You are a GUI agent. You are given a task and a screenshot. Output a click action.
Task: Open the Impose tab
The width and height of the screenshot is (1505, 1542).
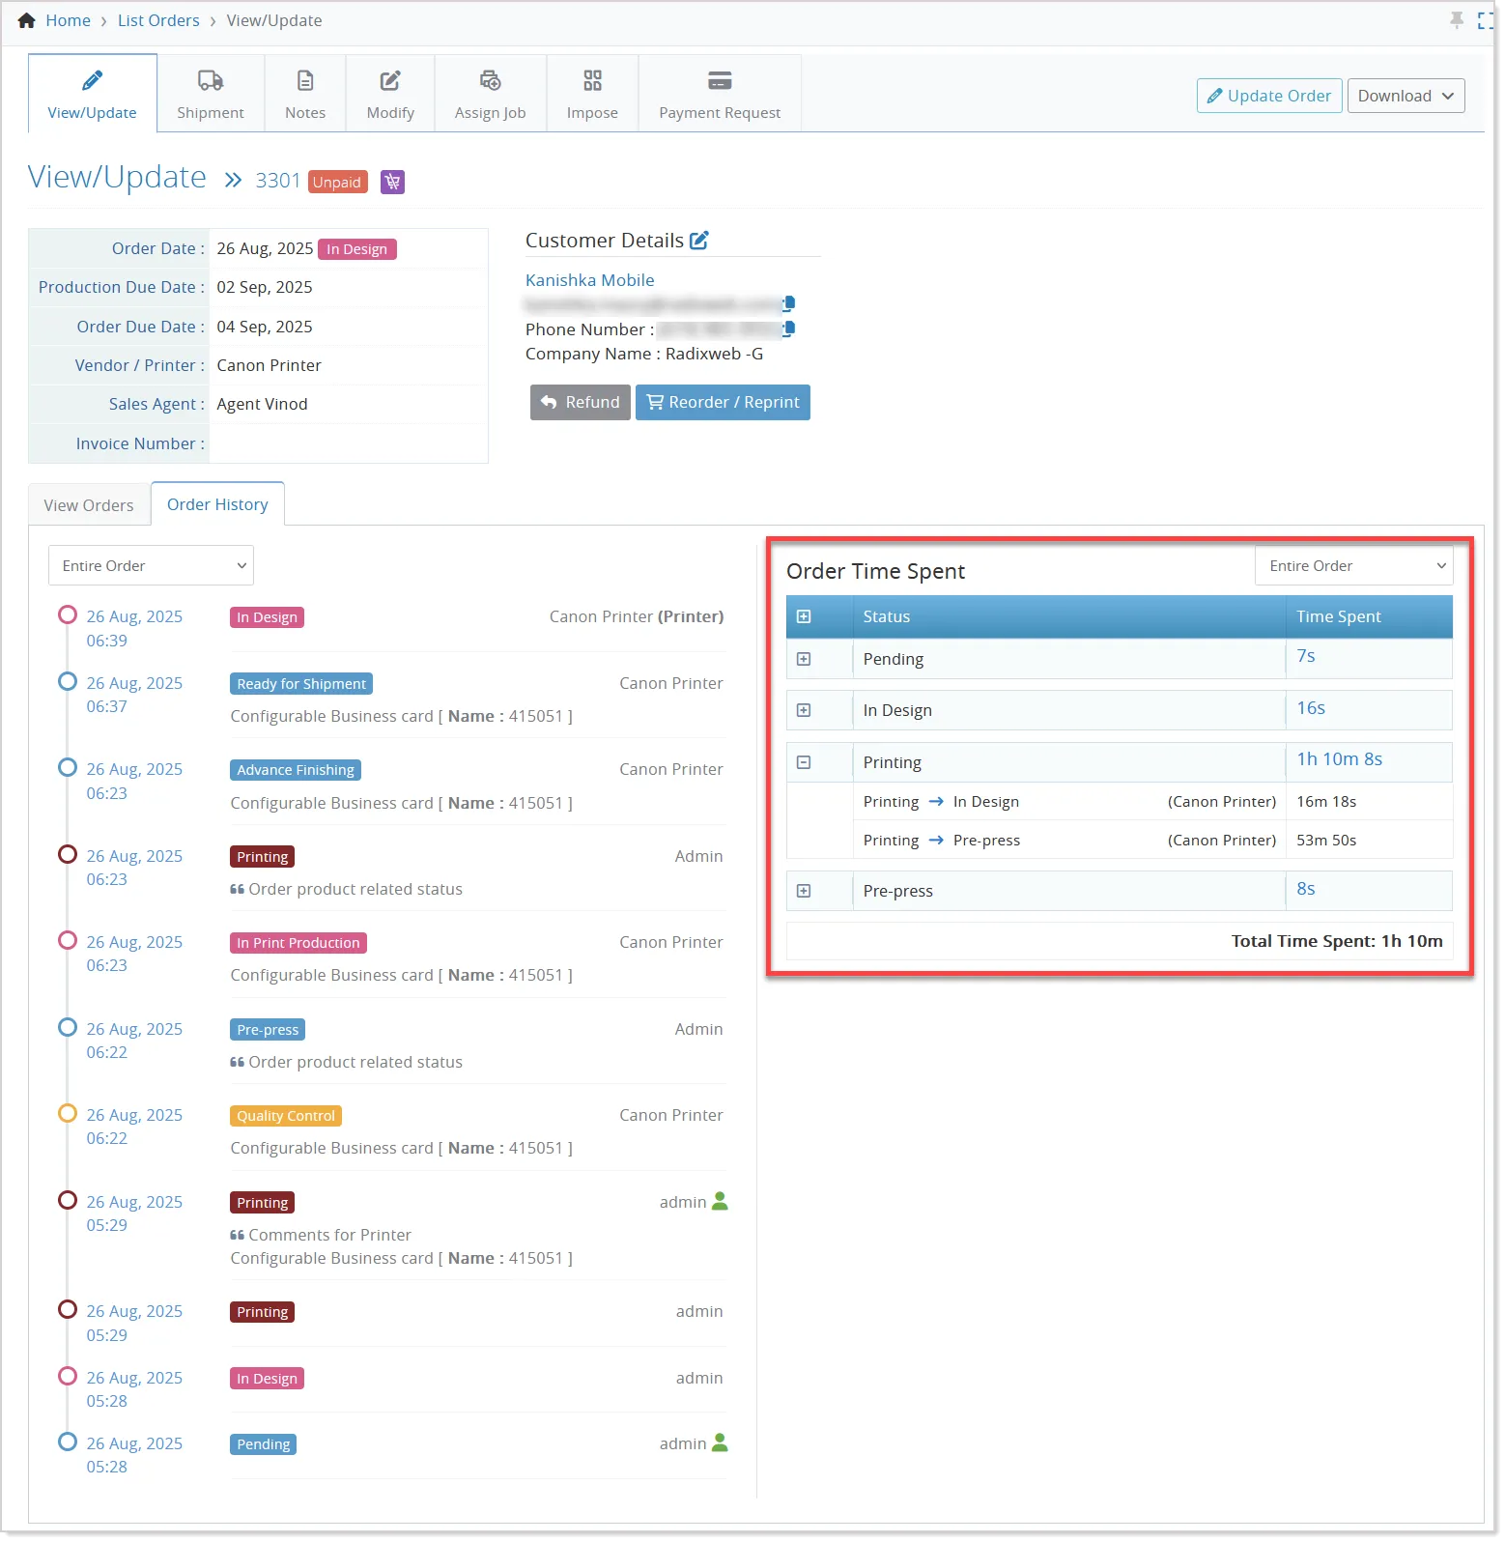point(592,94)
